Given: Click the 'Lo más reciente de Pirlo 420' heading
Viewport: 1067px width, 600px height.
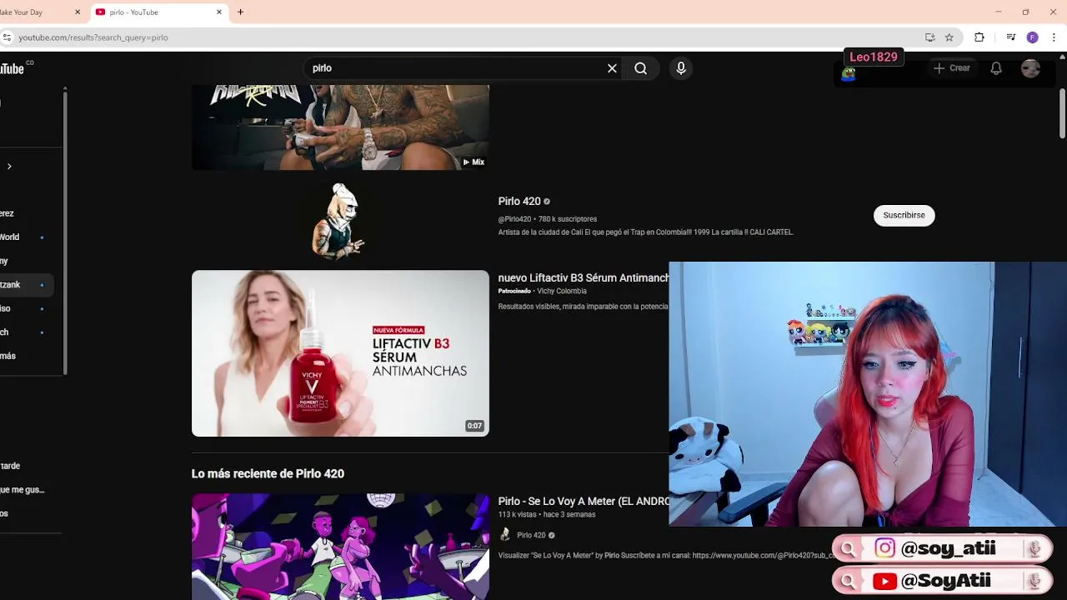Looking at the screenshot, I should tap(268, 473).
